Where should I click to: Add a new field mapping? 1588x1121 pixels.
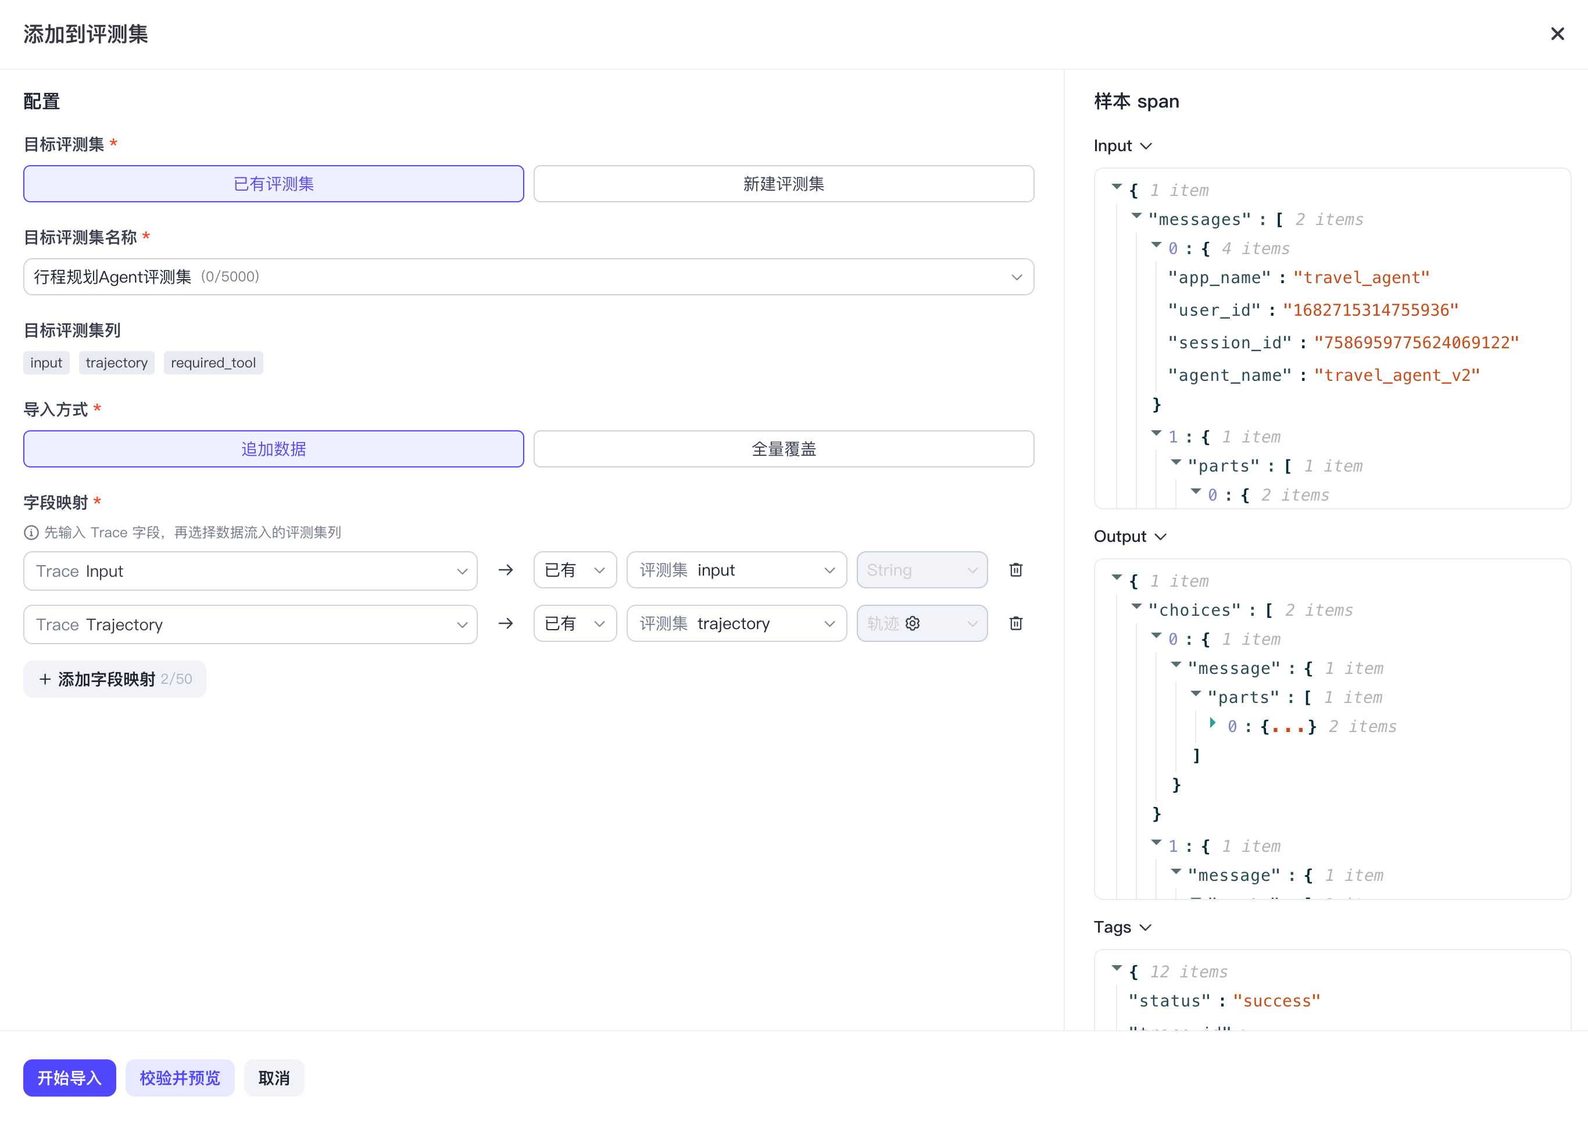115,679
